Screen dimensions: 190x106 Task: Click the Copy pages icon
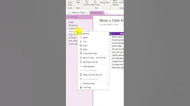pyautogui.click(x=81, y=45)
